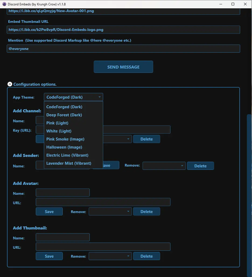Choose the Electric Lime (Vibrant) theme
Screen dimensions: 252x277
pos(67,155)
